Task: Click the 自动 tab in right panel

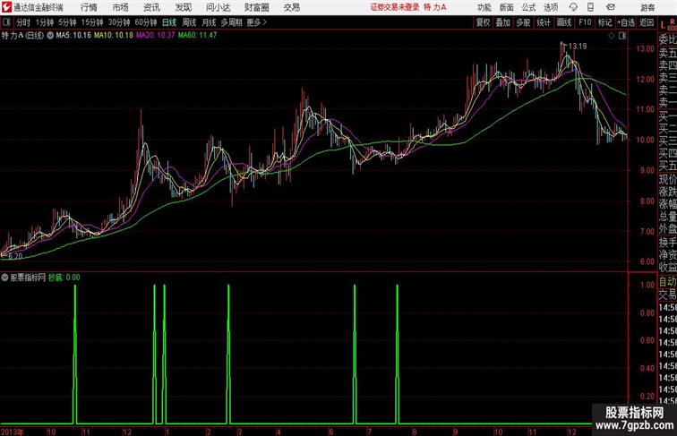Action: point(667,282)
